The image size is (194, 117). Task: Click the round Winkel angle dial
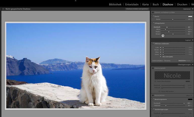[163, 35]
